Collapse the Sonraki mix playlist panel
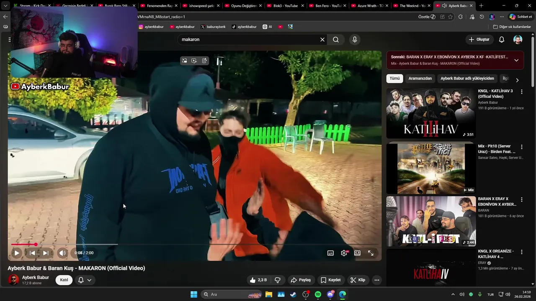Image resolution: width=536 pixels, height=301 pixels. (516, 60)
